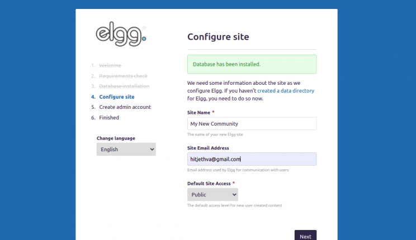
Task: Open the 'created a data directory' link
Action: (x=286, y=90)
